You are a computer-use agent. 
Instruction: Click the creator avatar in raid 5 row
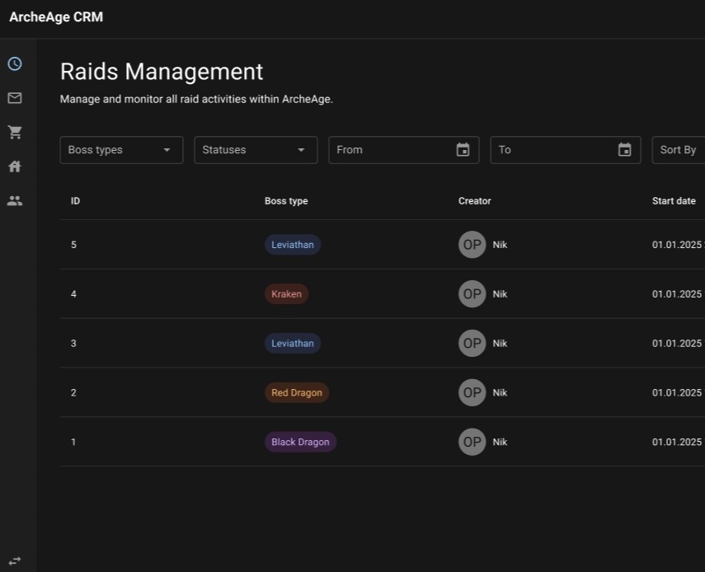[472, 245]
